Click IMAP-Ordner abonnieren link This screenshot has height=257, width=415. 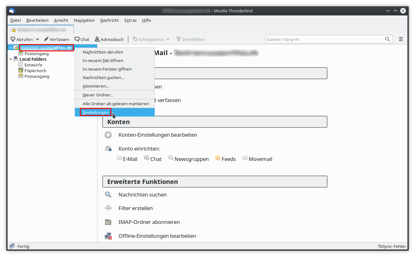point(149,222)
